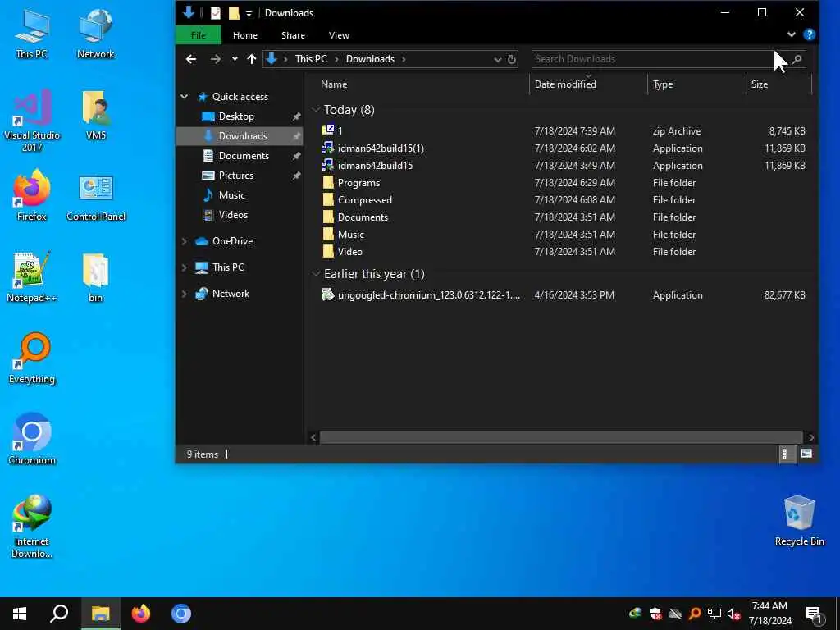
Task: Launch Notepad++ desktop shortcut
Action: click(x=32, y=277)
